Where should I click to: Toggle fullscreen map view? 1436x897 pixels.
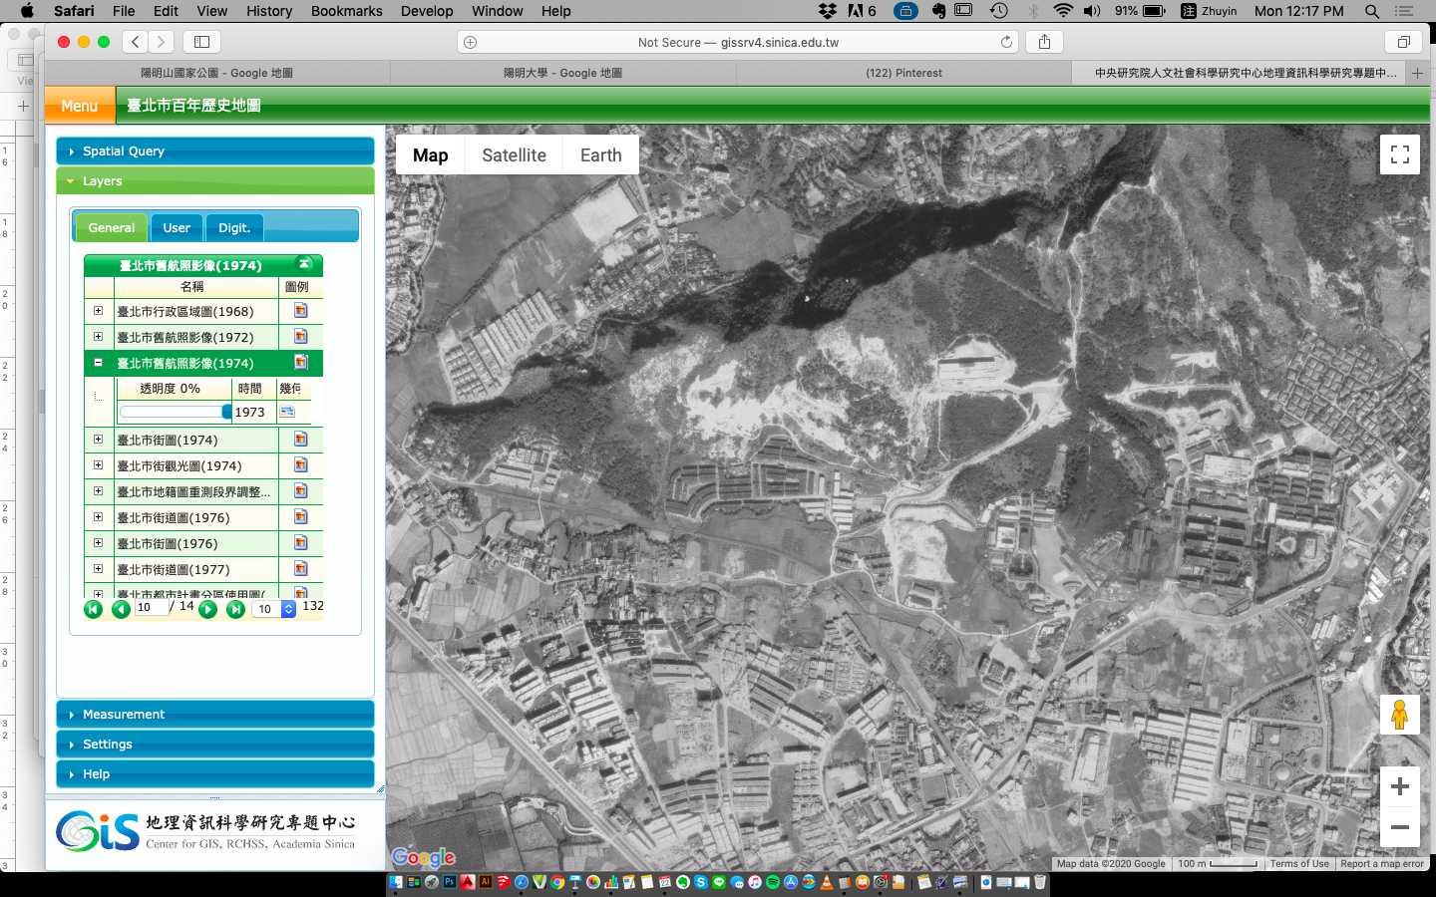(x=1399, y=154)
